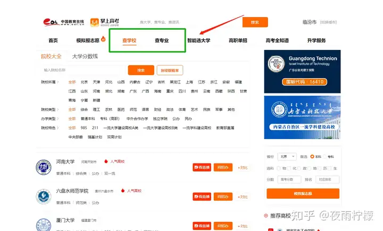Viewport: 383px width, 231px height.
Task: Select the 本科 radio button
Action: coord(312,157)
